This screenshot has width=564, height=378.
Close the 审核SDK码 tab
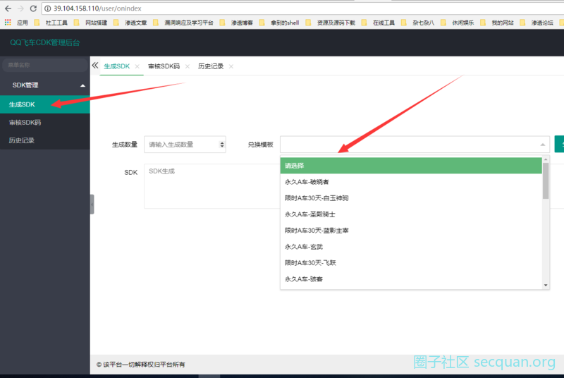pyautogui.click(x=187, y=66)
